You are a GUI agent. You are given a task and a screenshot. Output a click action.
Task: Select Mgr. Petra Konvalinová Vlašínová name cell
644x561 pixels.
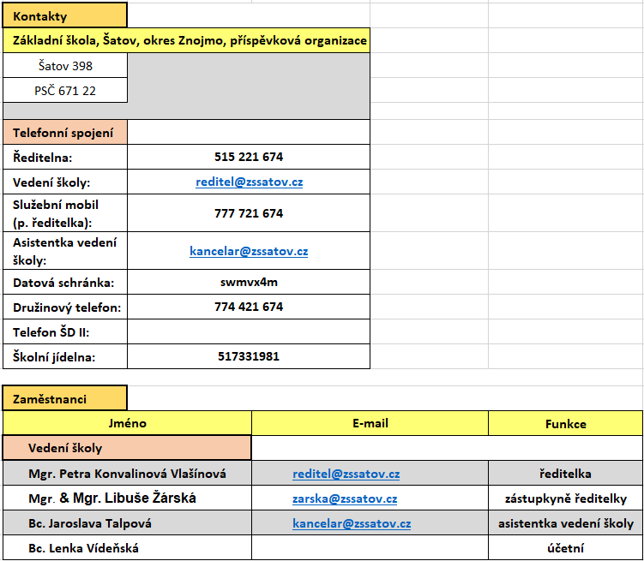[x=127, y=474]
